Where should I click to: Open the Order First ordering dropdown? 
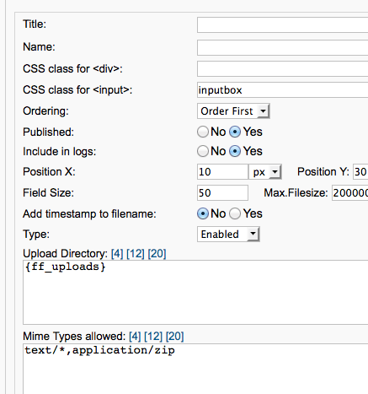tap(233, 111)
